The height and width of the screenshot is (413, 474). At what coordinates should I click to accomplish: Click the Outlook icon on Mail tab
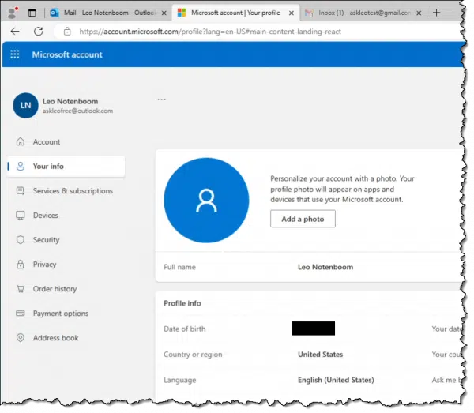coord(55,13)
